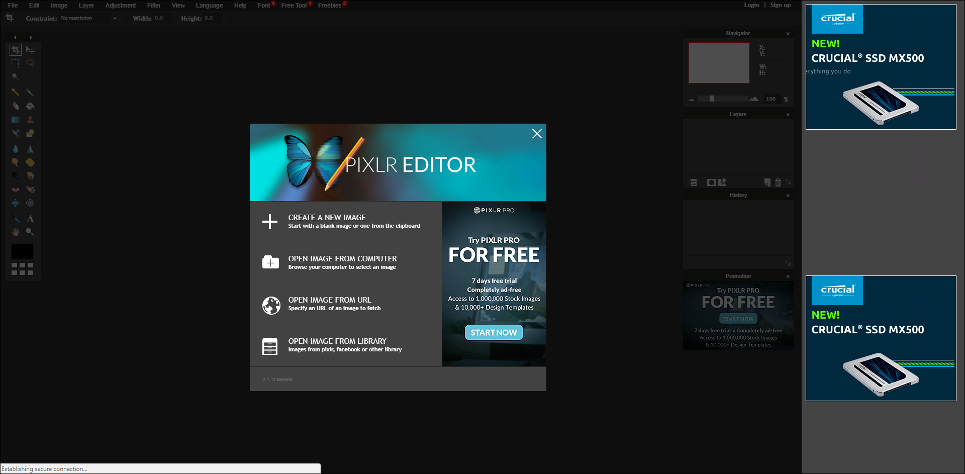Screen dimensions: 965x474
Task: Open the foreground color swatch
Action: 22,251
